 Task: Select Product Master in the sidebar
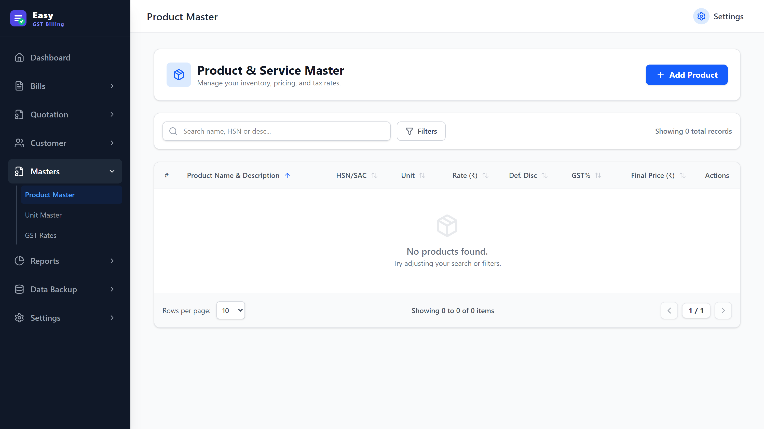pyautogui.click(x=72, y=195)
